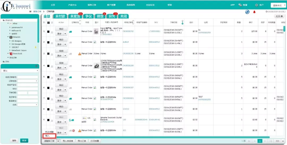Click the green truck icon in row 5

(70, 77)
